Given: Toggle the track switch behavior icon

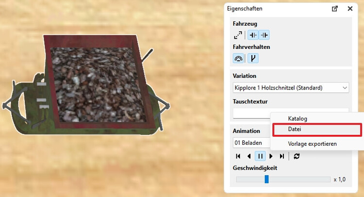Looking at the screenshot, I should click(x=253, y=59).
